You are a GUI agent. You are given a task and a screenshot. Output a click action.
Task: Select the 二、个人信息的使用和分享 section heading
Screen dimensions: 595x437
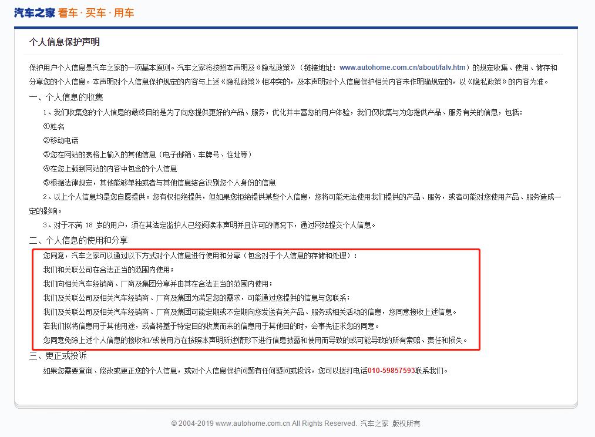78,240
